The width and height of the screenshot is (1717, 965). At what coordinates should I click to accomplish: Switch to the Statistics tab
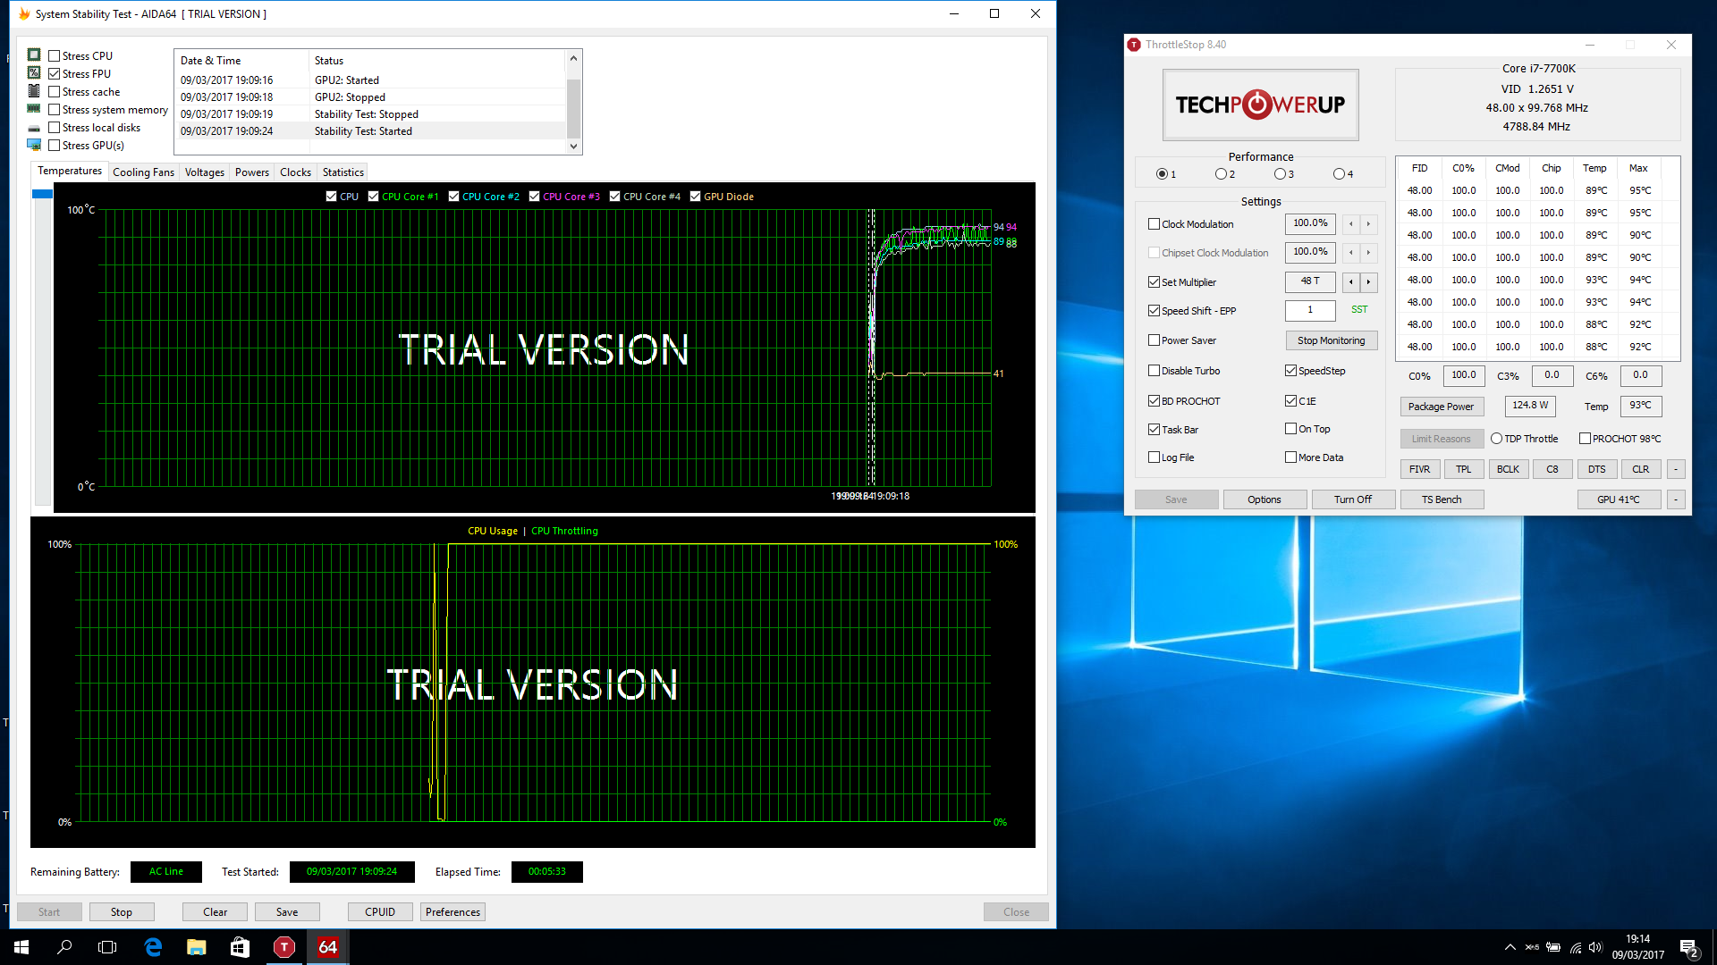(343, 172)
